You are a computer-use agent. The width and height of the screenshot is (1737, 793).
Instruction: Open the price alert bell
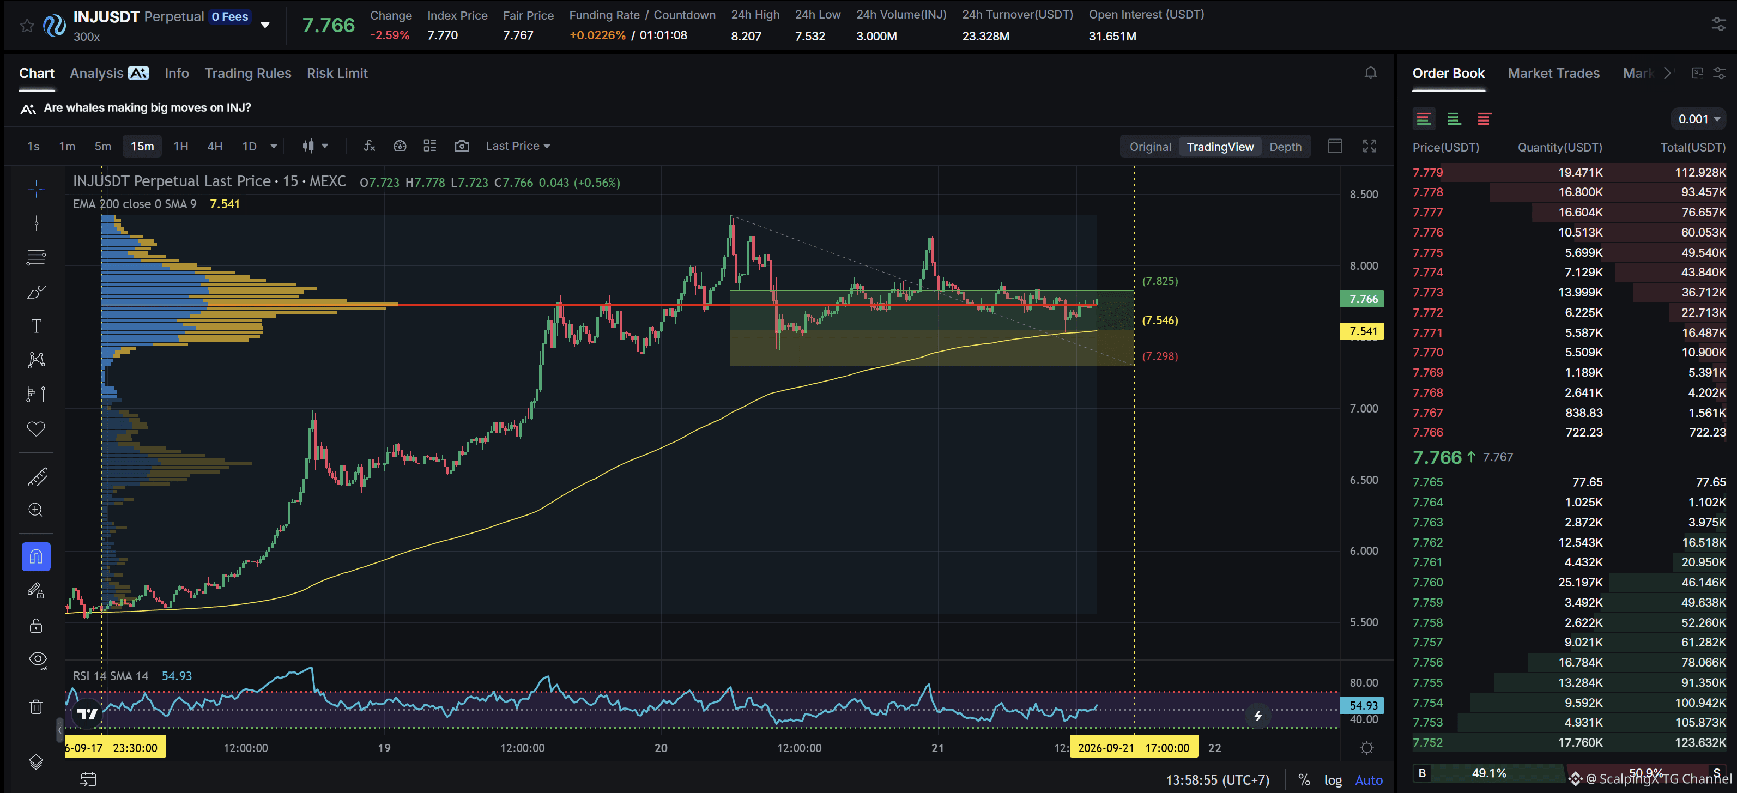pyautogui.click(x=1370, y=73)
